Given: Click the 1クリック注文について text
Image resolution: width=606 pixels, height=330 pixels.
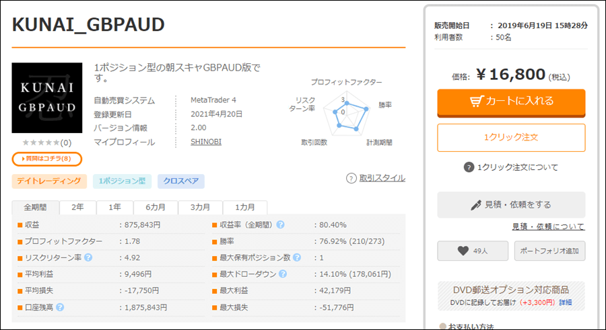Looking at the screenshot, I should (518, 167).
